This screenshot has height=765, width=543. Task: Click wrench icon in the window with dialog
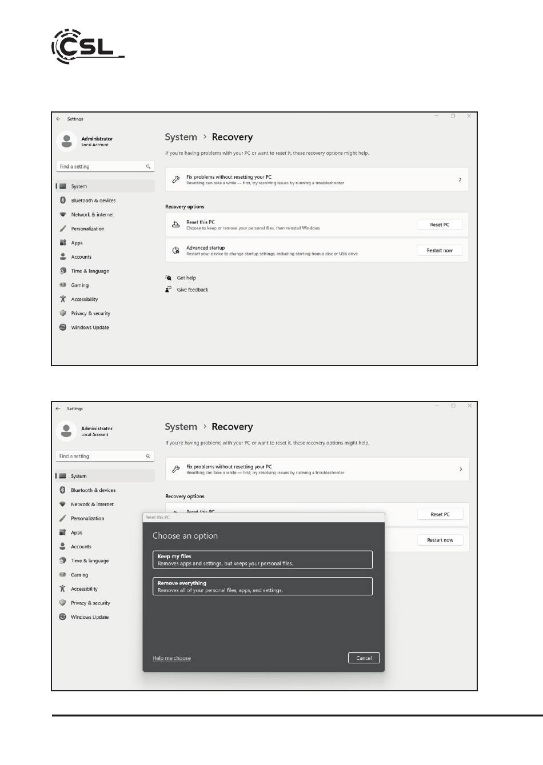(x=176, y=469)
